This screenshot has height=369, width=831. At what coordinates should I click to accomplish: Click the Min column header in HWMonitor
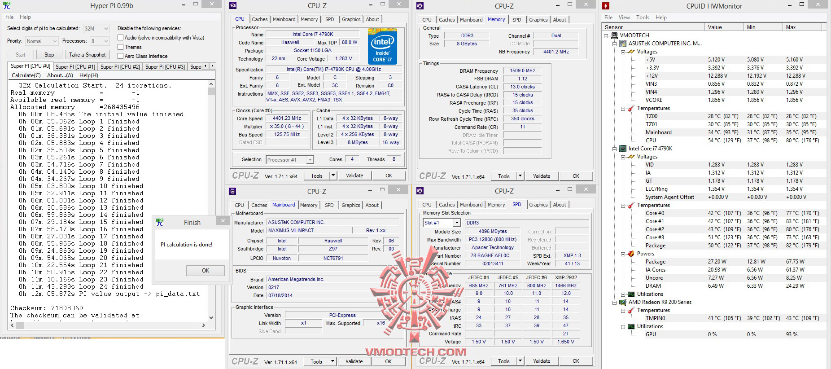(x=763, y=27)
